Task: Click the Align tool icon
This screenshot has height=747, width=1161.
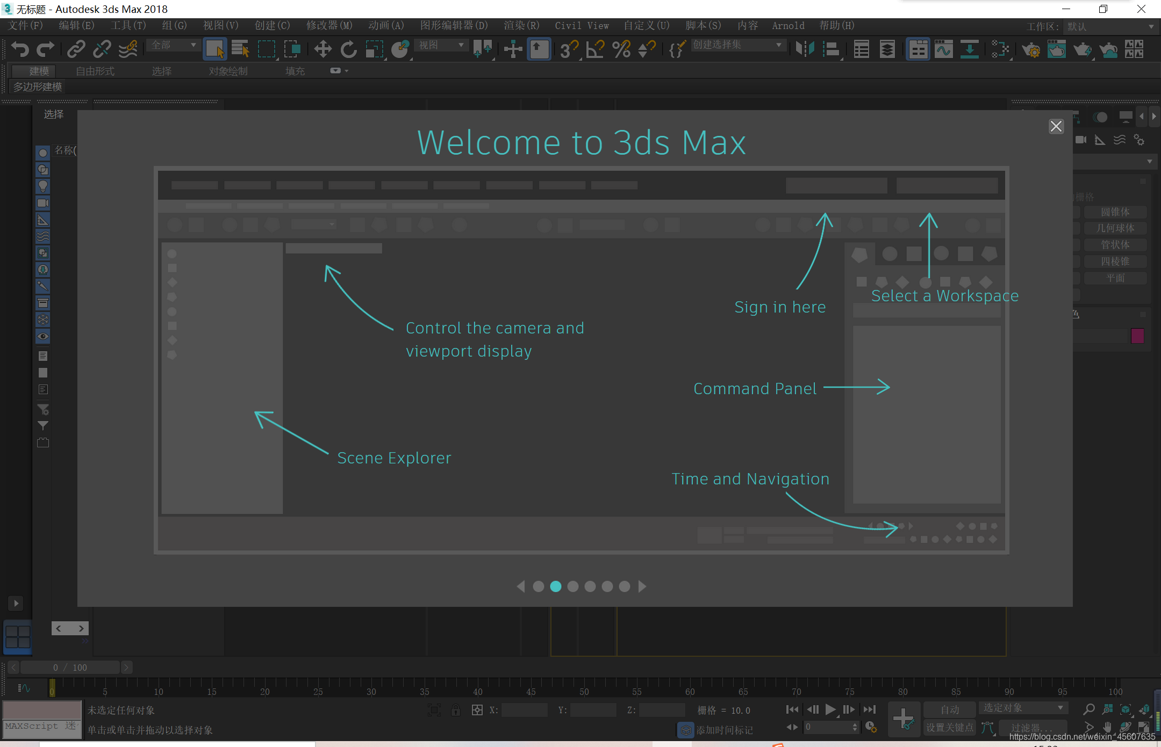Action: pos(831,49)
